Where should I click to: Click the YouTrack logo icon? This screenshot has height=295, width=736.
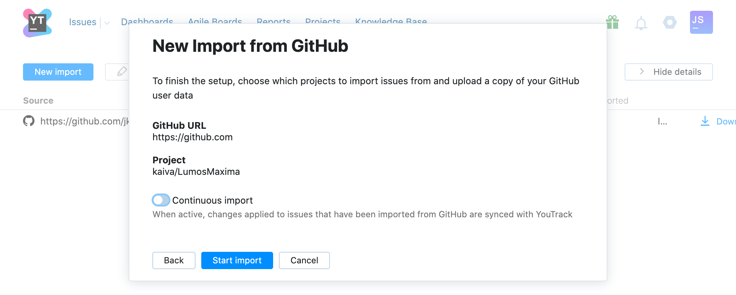pos(37,23)
